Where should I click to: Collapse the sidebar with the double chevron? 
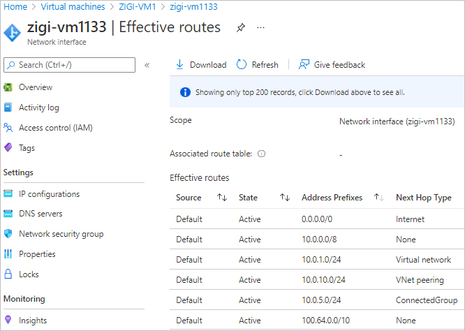147,65
